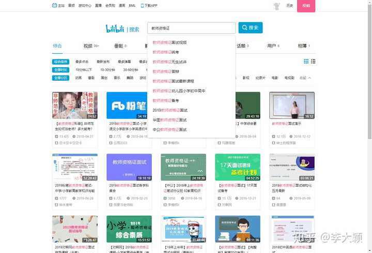This screenshot has height=253, width=372.
Task: Open the thumbnail with duration 24:19:39
Action: pos(183,167)
